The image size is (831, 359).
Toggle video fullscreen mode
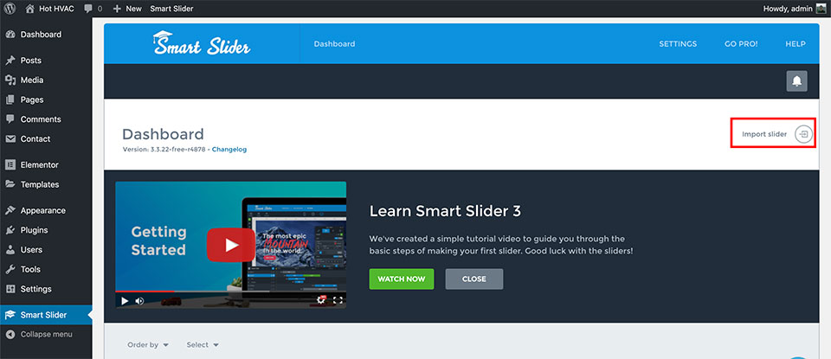point(338,301)
